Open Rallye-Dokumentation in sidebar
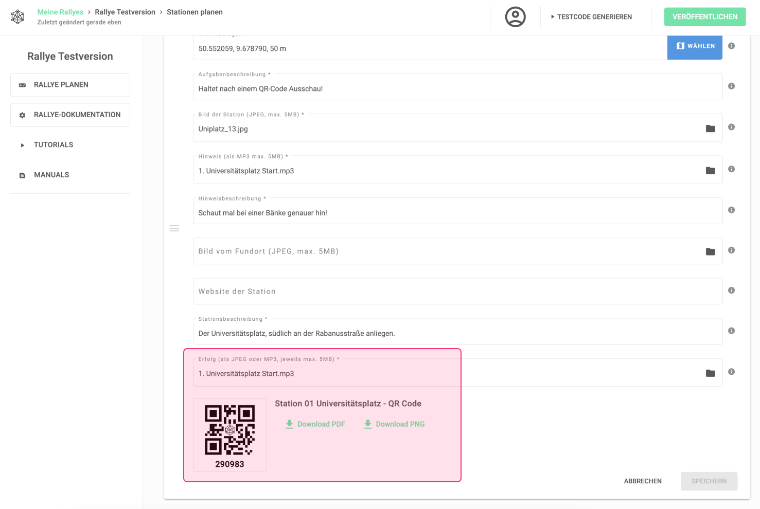 coord(70,115)
